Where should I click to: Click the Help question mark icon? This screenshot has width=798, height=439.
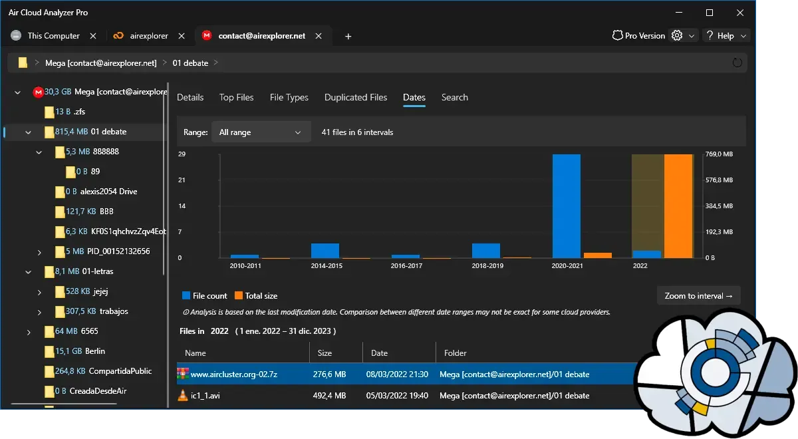coord(710,36)
